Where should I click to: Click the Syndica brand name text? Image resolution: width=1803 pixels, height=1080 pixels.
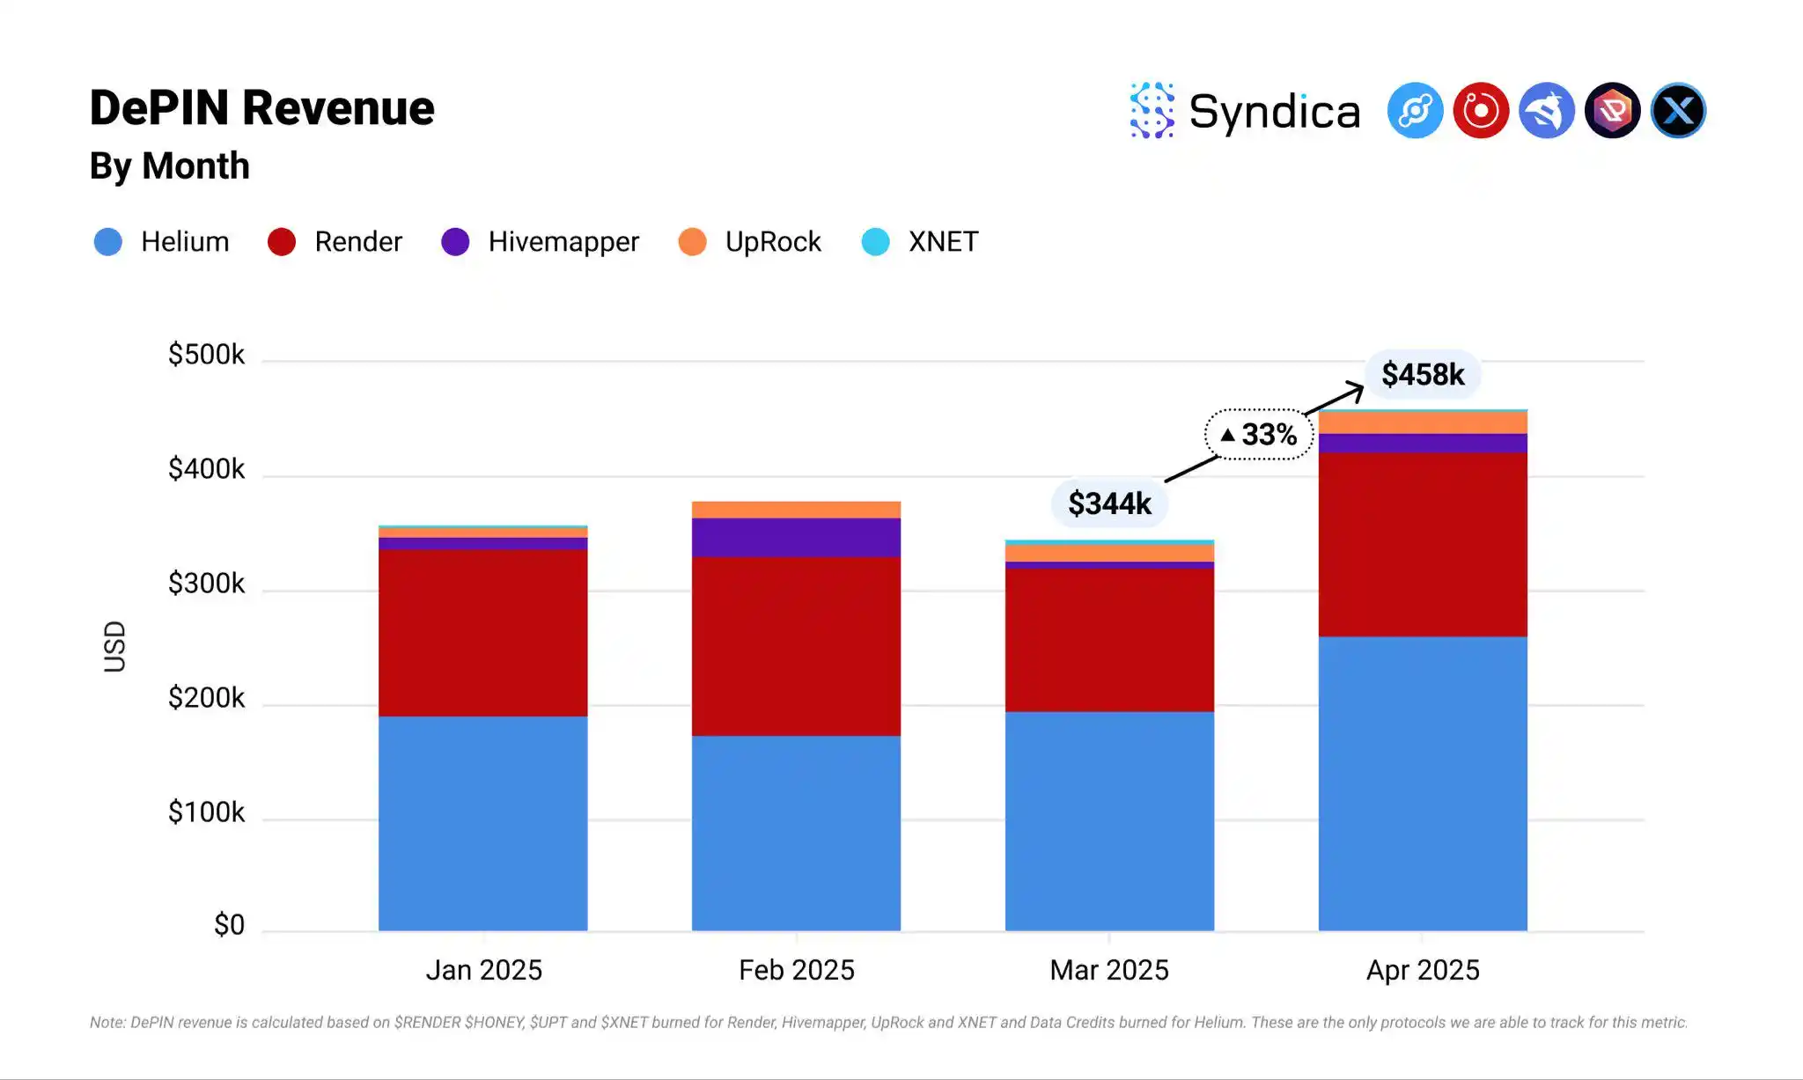[x=1274, y=113]
